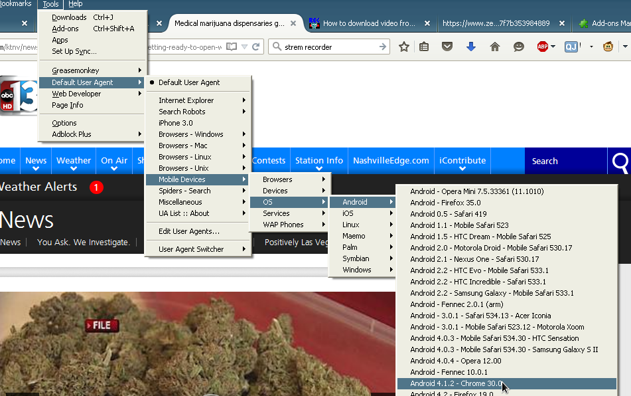
Task: Reload the page with refresh icon
Action: click(x=255, y=47)
